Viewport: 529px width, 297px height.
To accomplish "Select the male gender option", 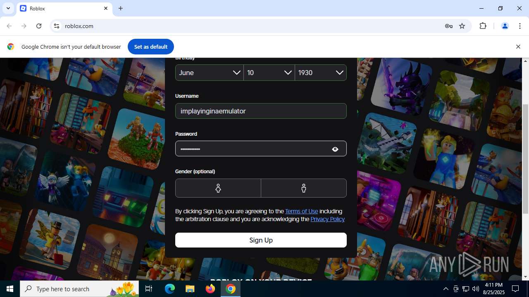I will (x=304, y=188).
